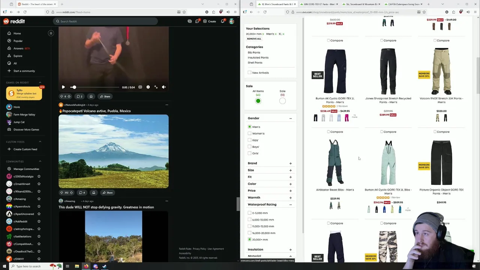Open Popular in Reddit sidebar
Viewport: 480px width, 270px height.
[x=18, y=41]
